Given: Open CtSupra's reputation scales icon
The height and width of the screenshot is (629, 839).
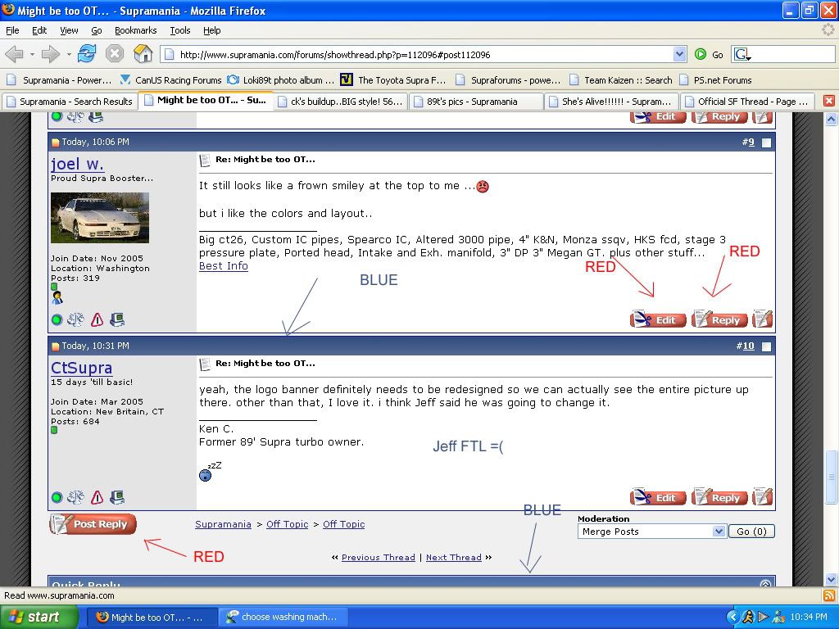Looking at the screenshot, I should click(75, 497).
